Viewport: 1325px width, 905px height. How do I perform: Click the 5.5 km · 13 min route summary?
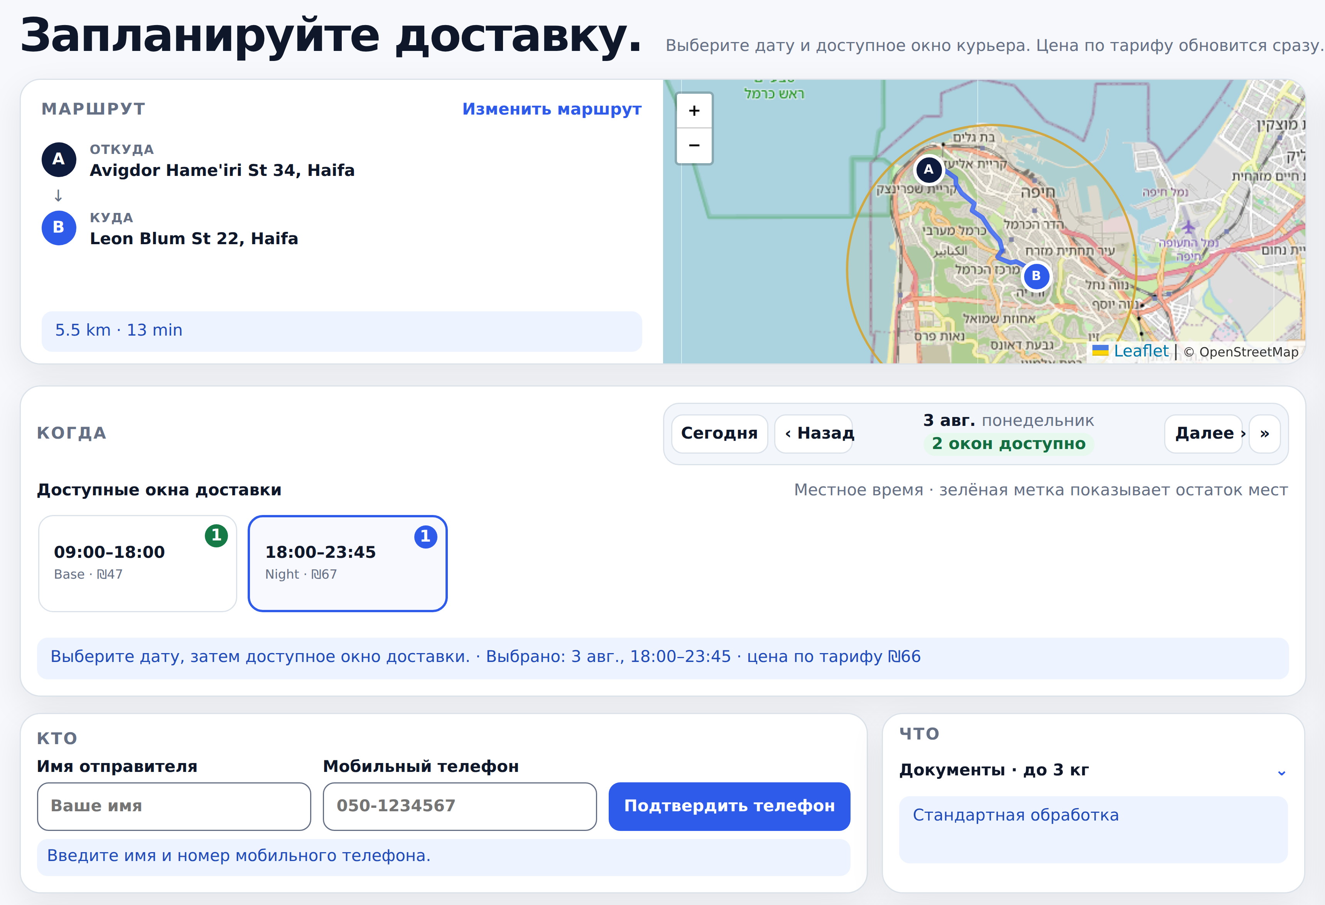341,331
